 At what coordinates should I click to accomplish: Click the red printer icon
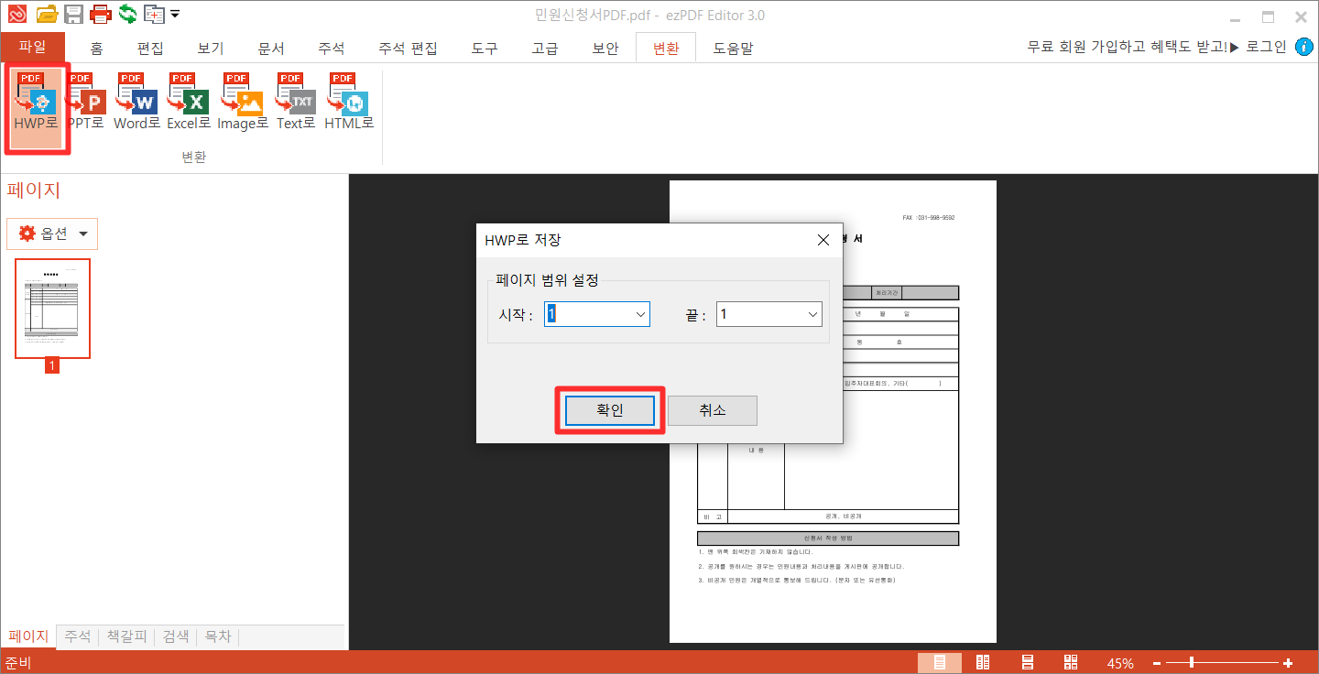pos(101,14)
